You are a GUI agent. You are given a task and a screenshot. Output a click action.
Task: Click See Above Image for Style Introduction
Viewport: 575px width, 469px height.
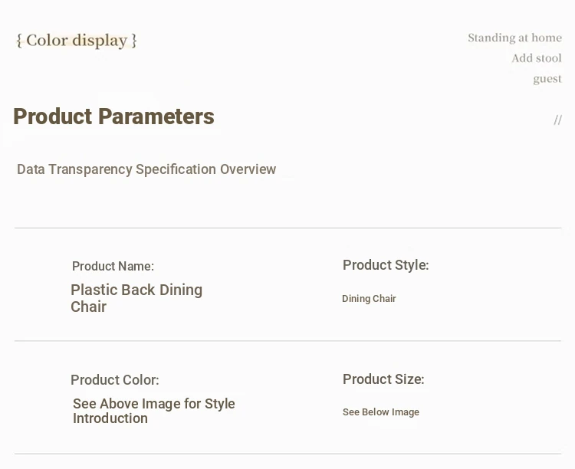pyautogui.click(x=153, y=411)
